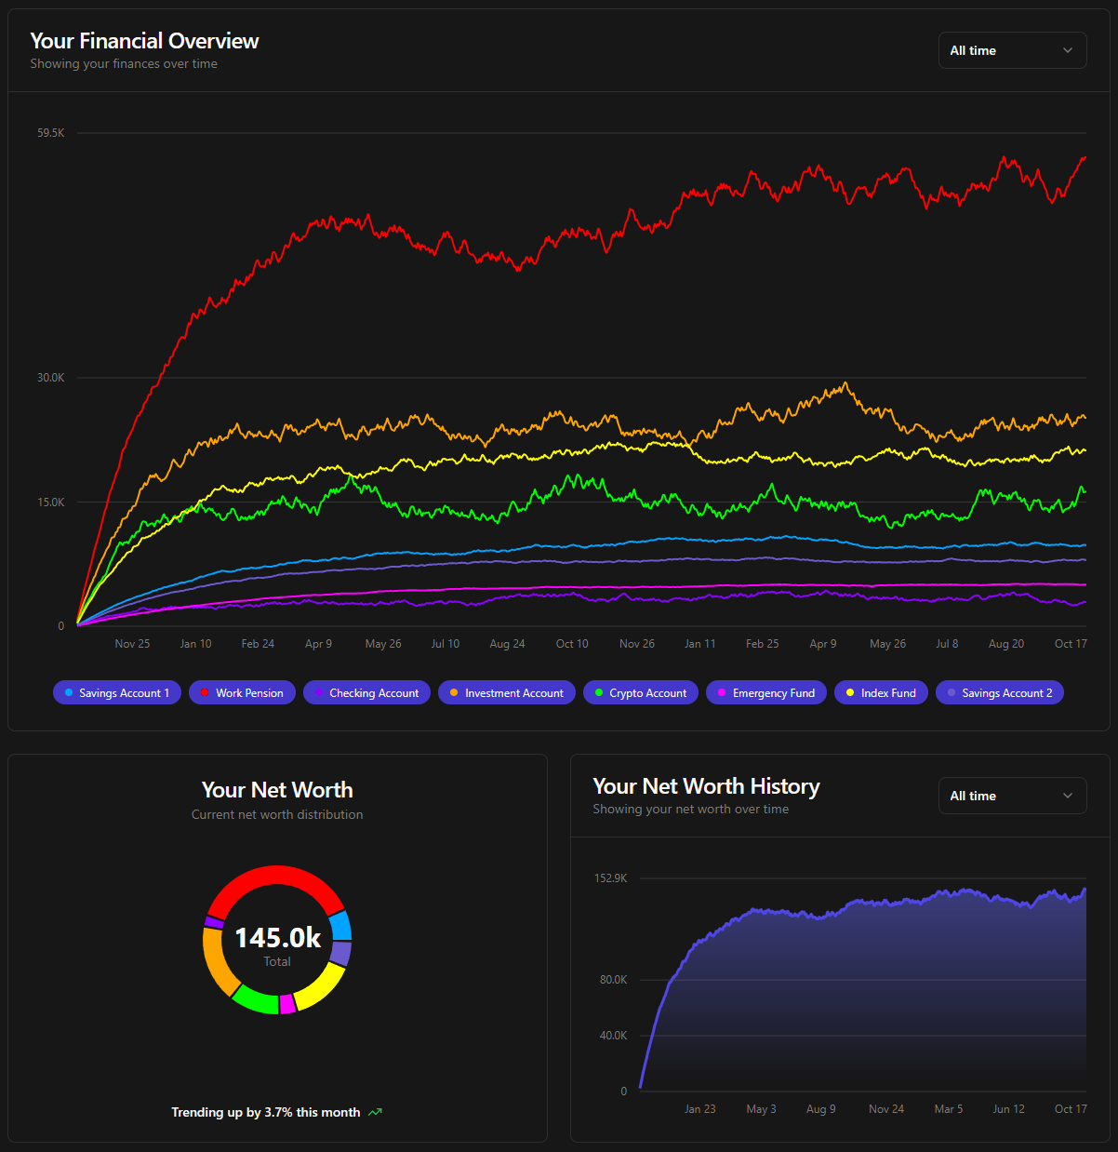
Task: Click the red Work Pension donut segment
Action: [276, 876]
